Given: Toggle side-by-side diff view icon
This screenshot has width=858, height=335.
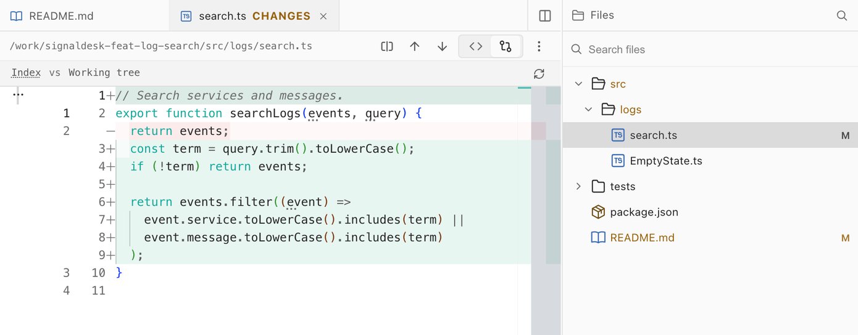Looking at the screenshot, I should [387, 46].
